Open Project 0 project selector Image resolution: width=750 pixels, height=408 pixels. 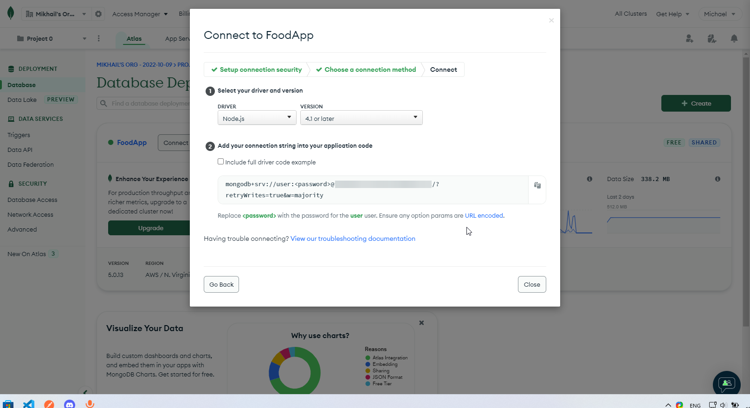(x=51, y=38)
